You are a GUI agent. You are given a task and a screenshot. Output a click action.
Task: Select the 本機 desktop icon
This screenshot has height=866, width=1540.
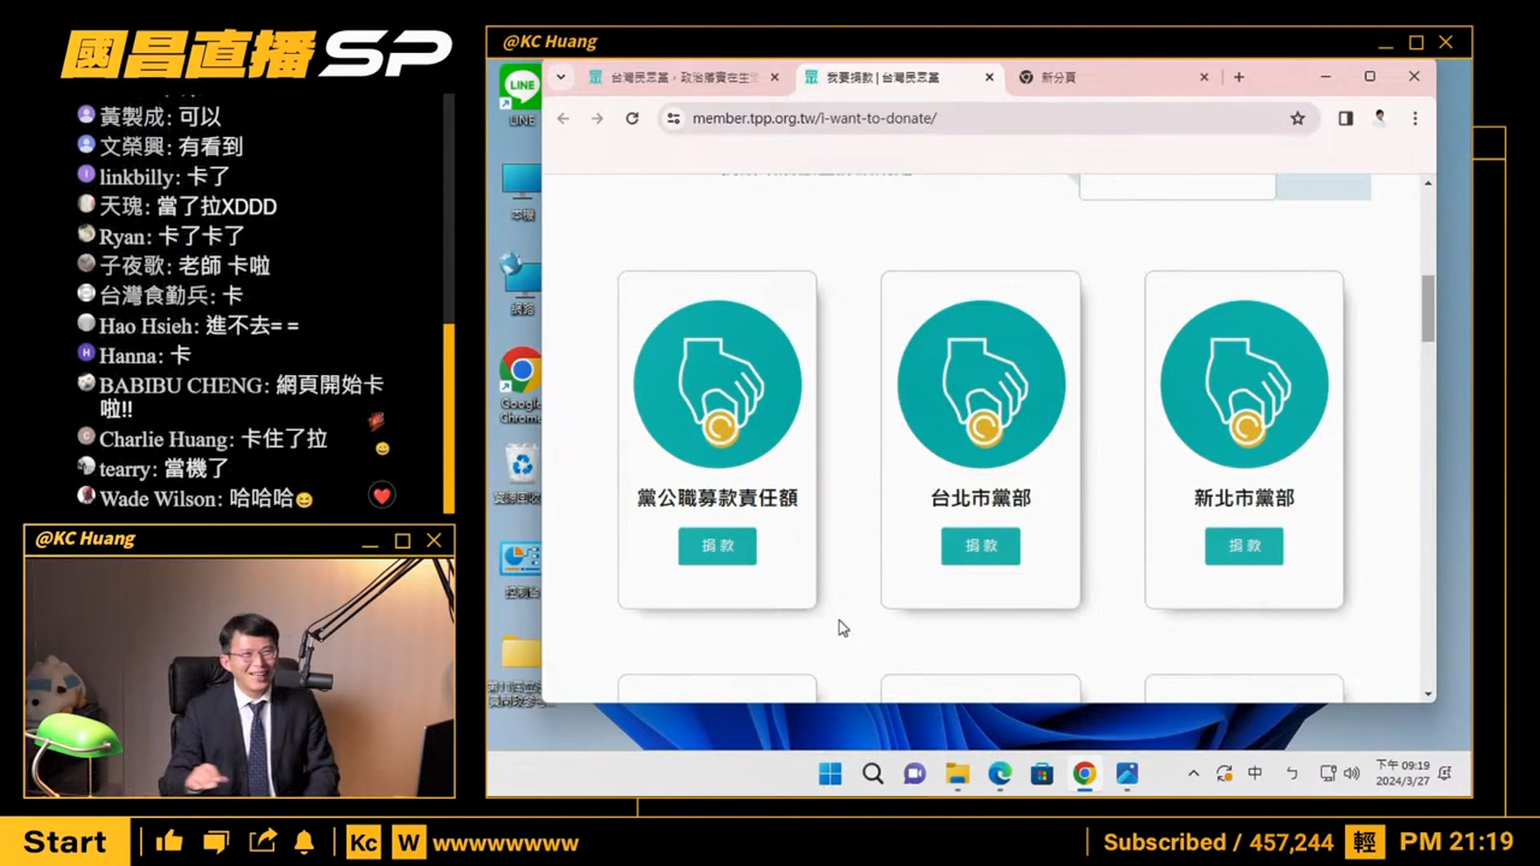pos(521,192)
